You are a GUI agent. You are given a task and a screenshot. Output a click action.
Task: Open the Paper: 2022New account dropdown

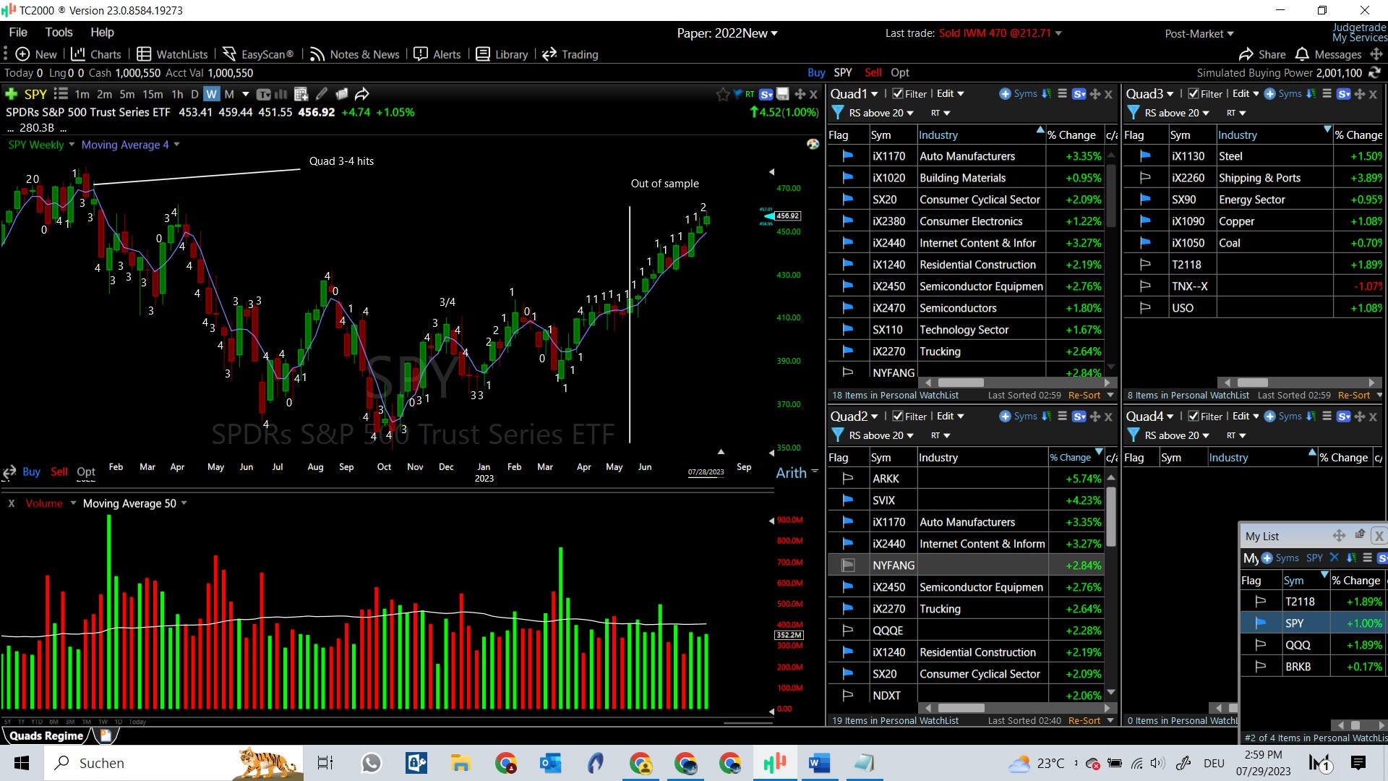(727, 33)
